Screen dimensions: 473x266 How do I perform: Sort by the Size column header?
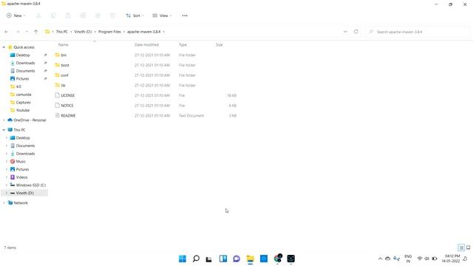pyautogui.click(x=220, y=44)
